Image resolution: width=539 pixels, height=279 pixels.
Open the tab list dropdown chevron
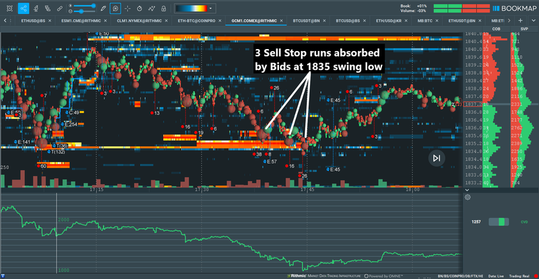click(x=533, y=21)
